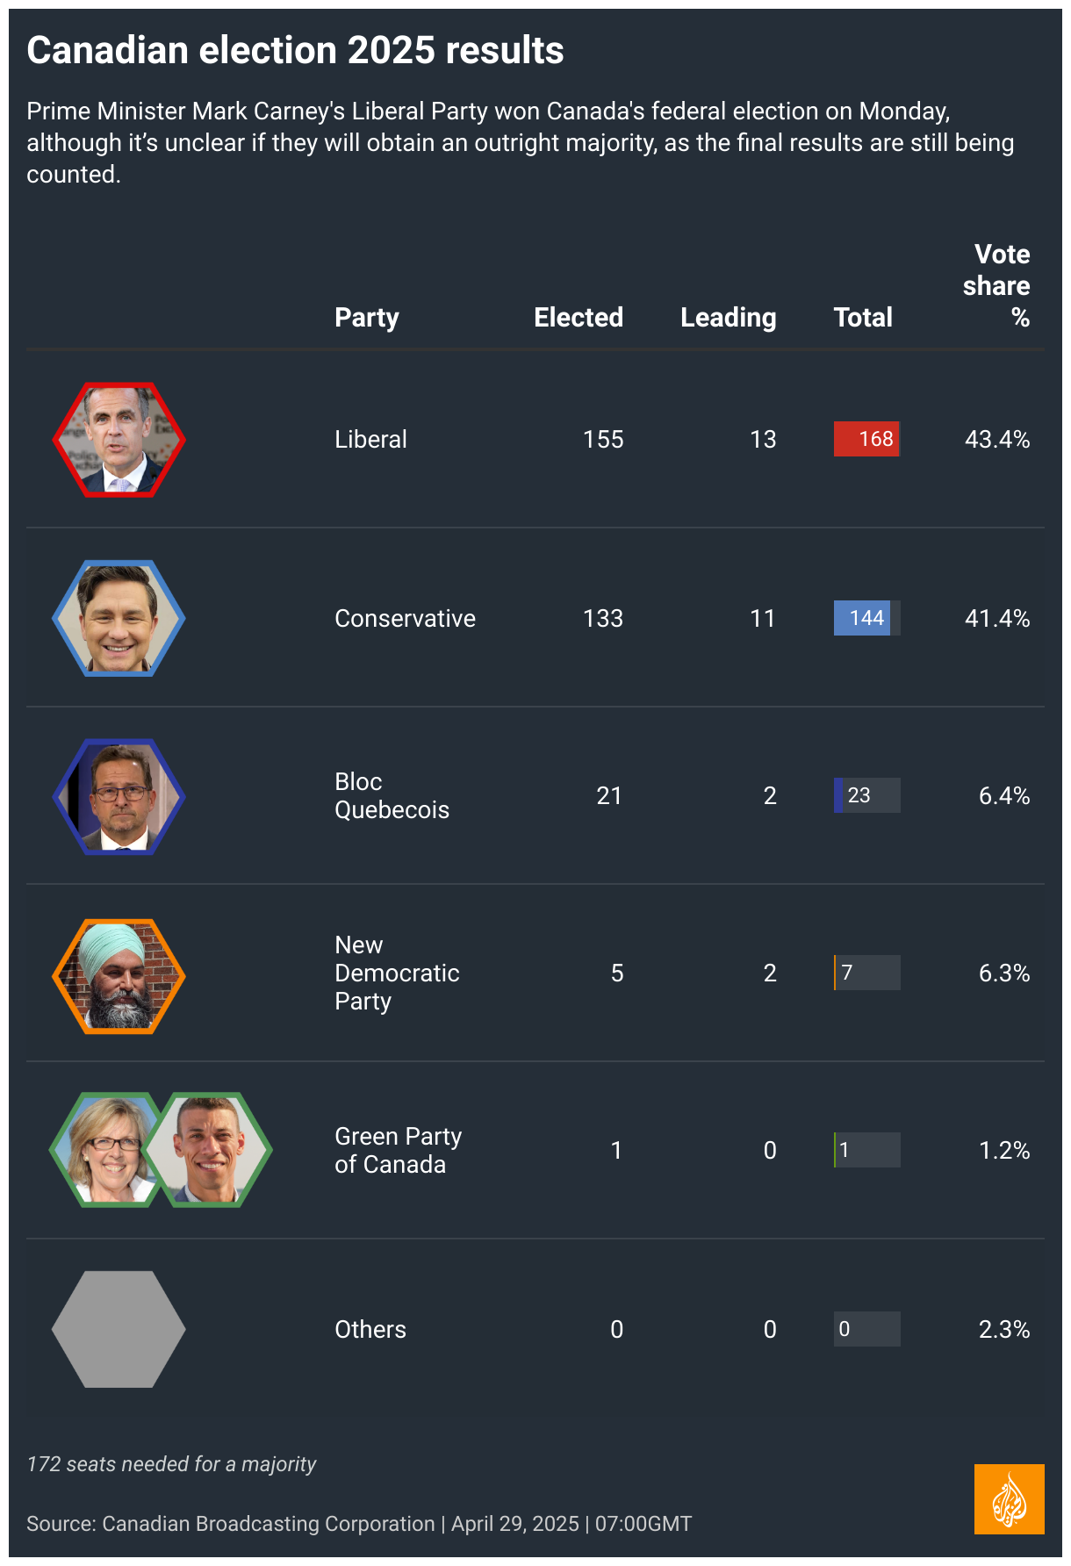The image size is (1071, 1566).
Task: Click the Total column header
Action: [x=863, y=317]
